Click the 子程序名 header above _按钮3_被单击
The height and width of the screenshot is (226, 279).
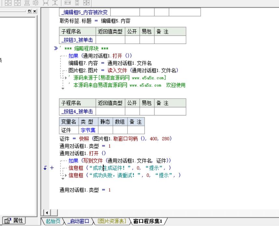point(77,32)
